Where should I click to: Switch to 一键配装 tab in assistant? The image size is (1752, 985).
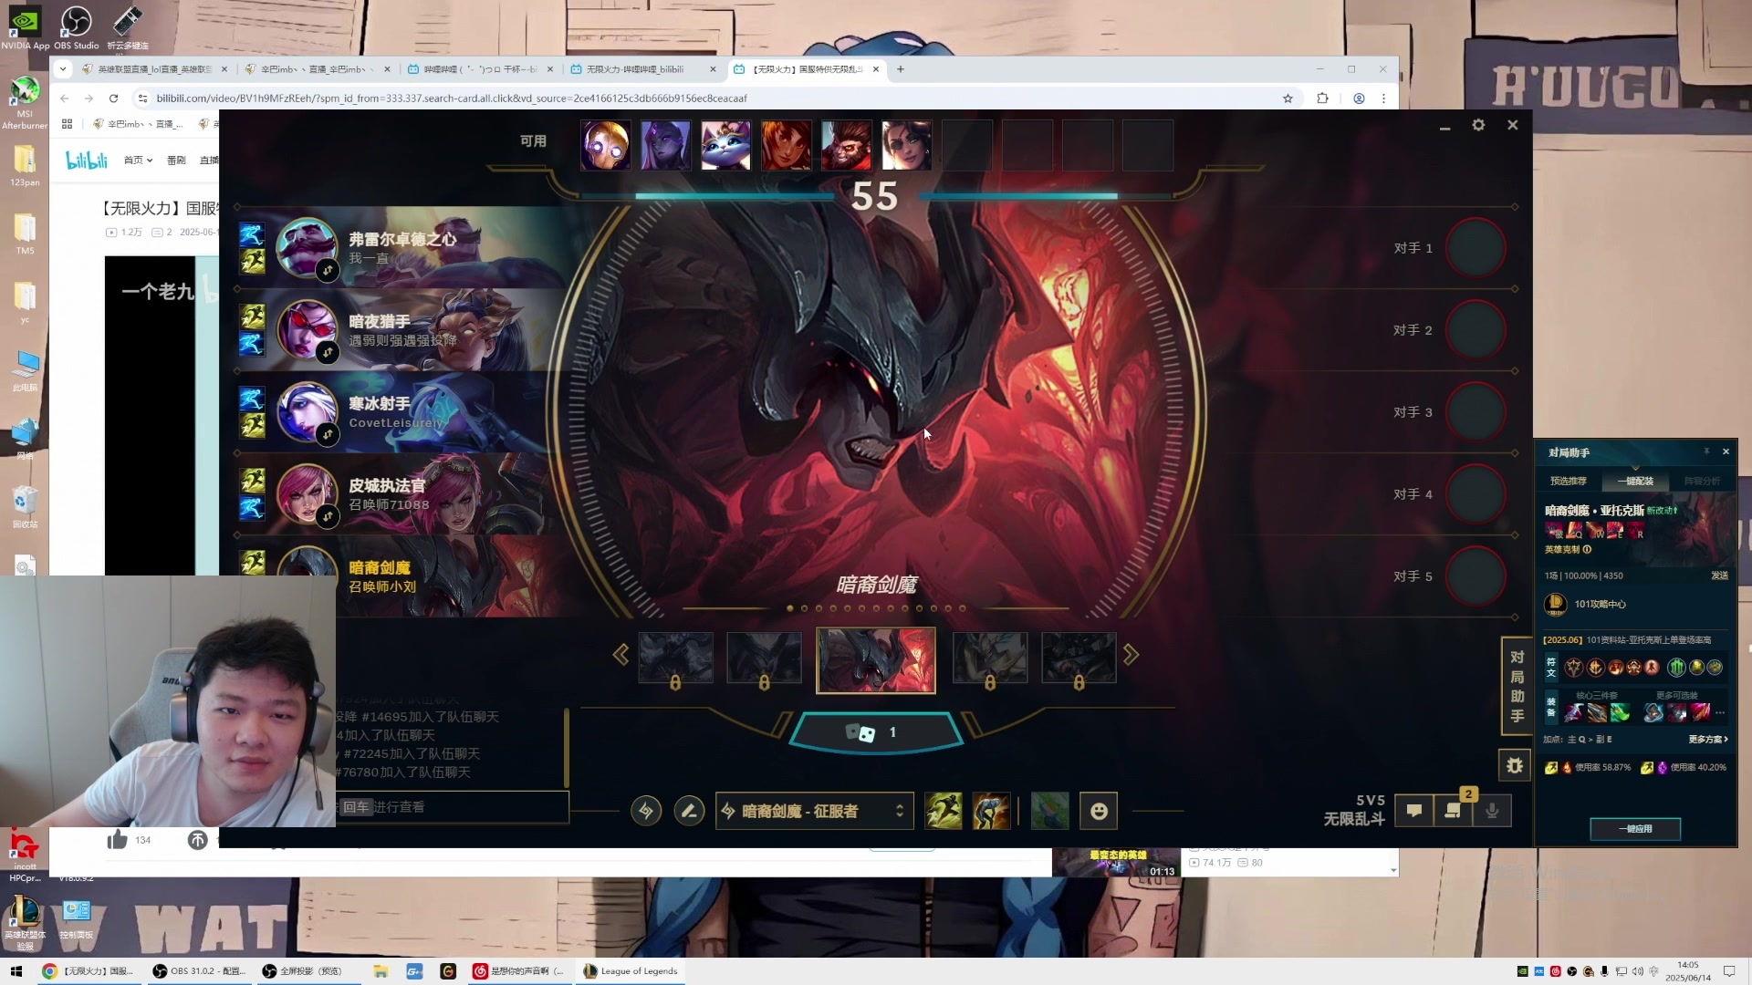1635,481
